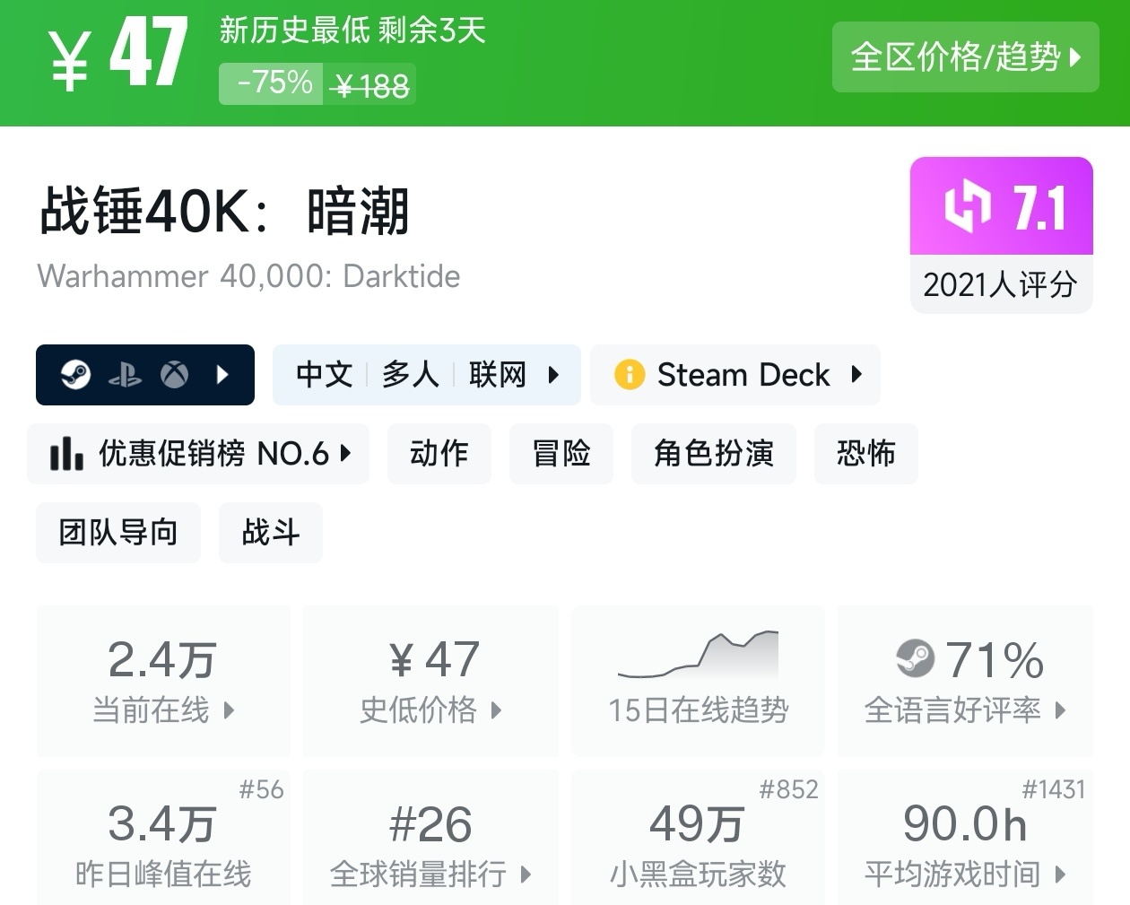Click the Steam logo beside 71%
The width and height of the screenshot is (1130, 905).
tap(916, 660)
